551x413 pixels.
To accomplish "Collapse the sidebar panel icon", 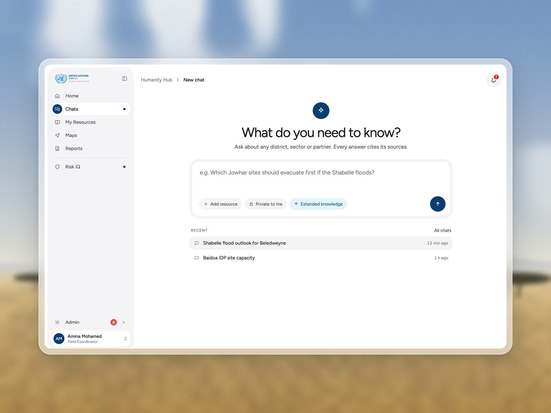I will 124,79.
